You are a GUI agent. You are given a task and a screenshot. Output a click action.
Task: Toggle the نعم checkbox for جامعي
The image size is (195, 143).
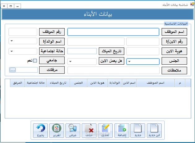[35, 61]
